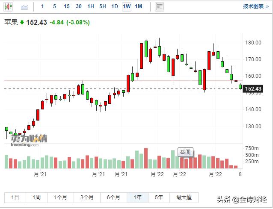The width and height of the screenshot is (273, 209).
Task: Choose the 1W weekly interval
Action: 127,6
